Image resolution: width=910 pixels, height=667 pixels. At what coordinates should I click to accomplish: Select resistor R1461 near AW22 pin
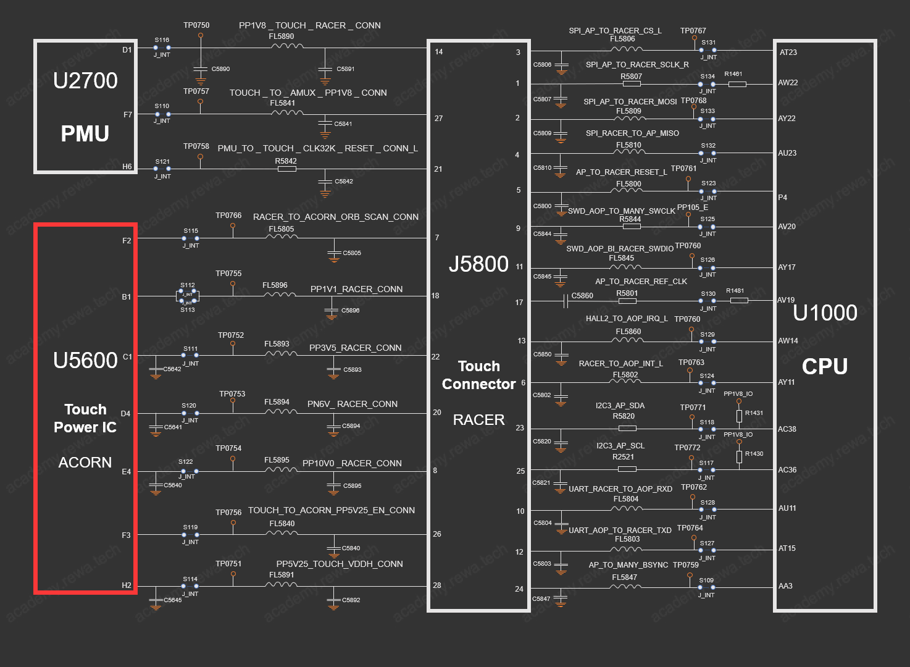[737, 84]
